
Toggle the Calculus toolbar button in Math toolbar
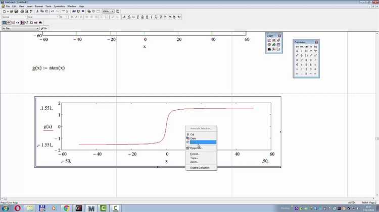tap(22, 23)
